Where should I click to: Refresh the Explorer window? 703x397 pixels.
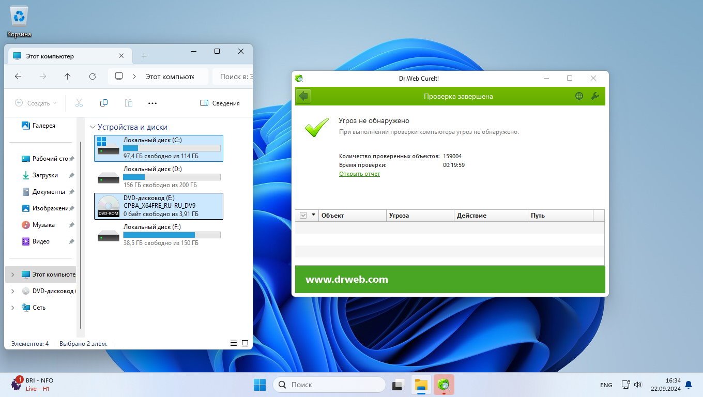pos(93,77)
